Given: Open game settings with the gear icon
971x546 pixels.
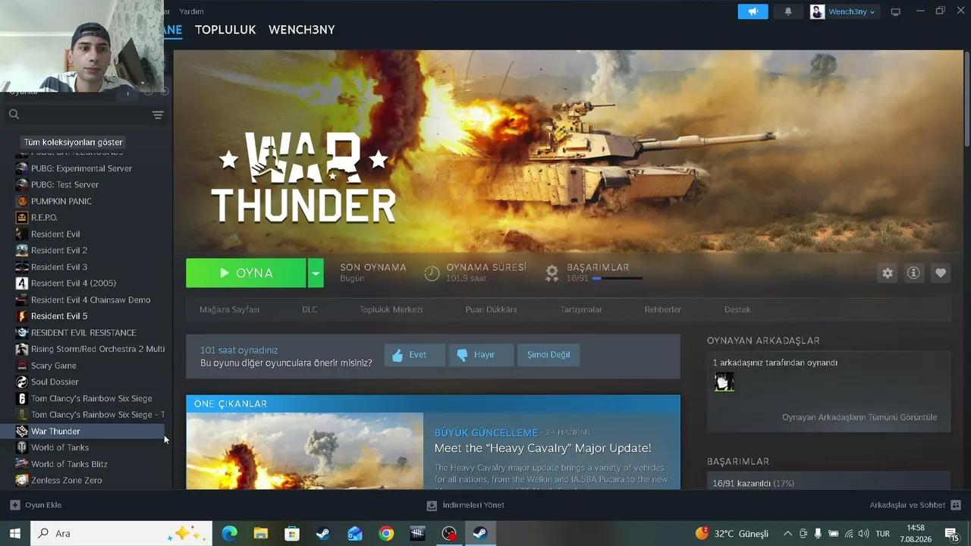Looking at the screenshot, I should (x=888, y=273).
